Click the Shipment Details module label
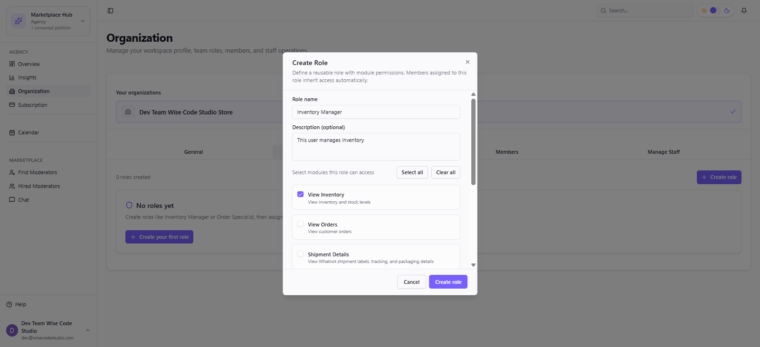760x347 pixels. click(328, 254)
